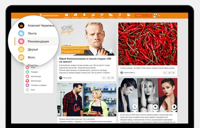Open Юрий Колокольников show banner image

tap(87, 39)
